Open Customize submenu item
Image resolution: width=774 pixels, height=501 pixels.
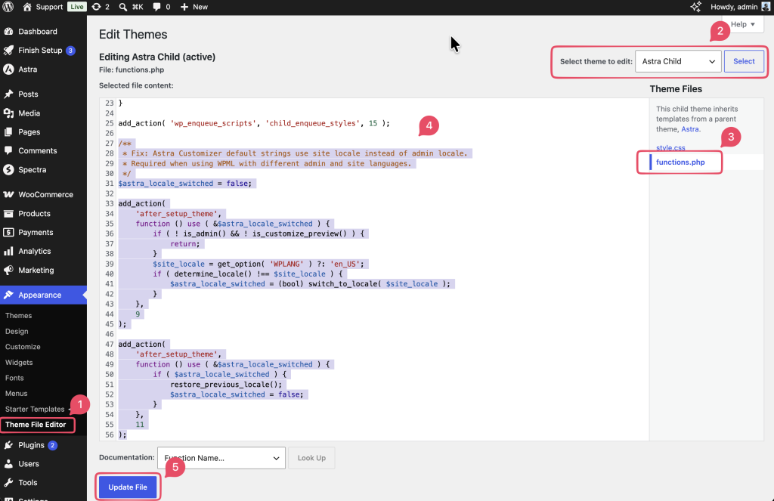(23, 347)
